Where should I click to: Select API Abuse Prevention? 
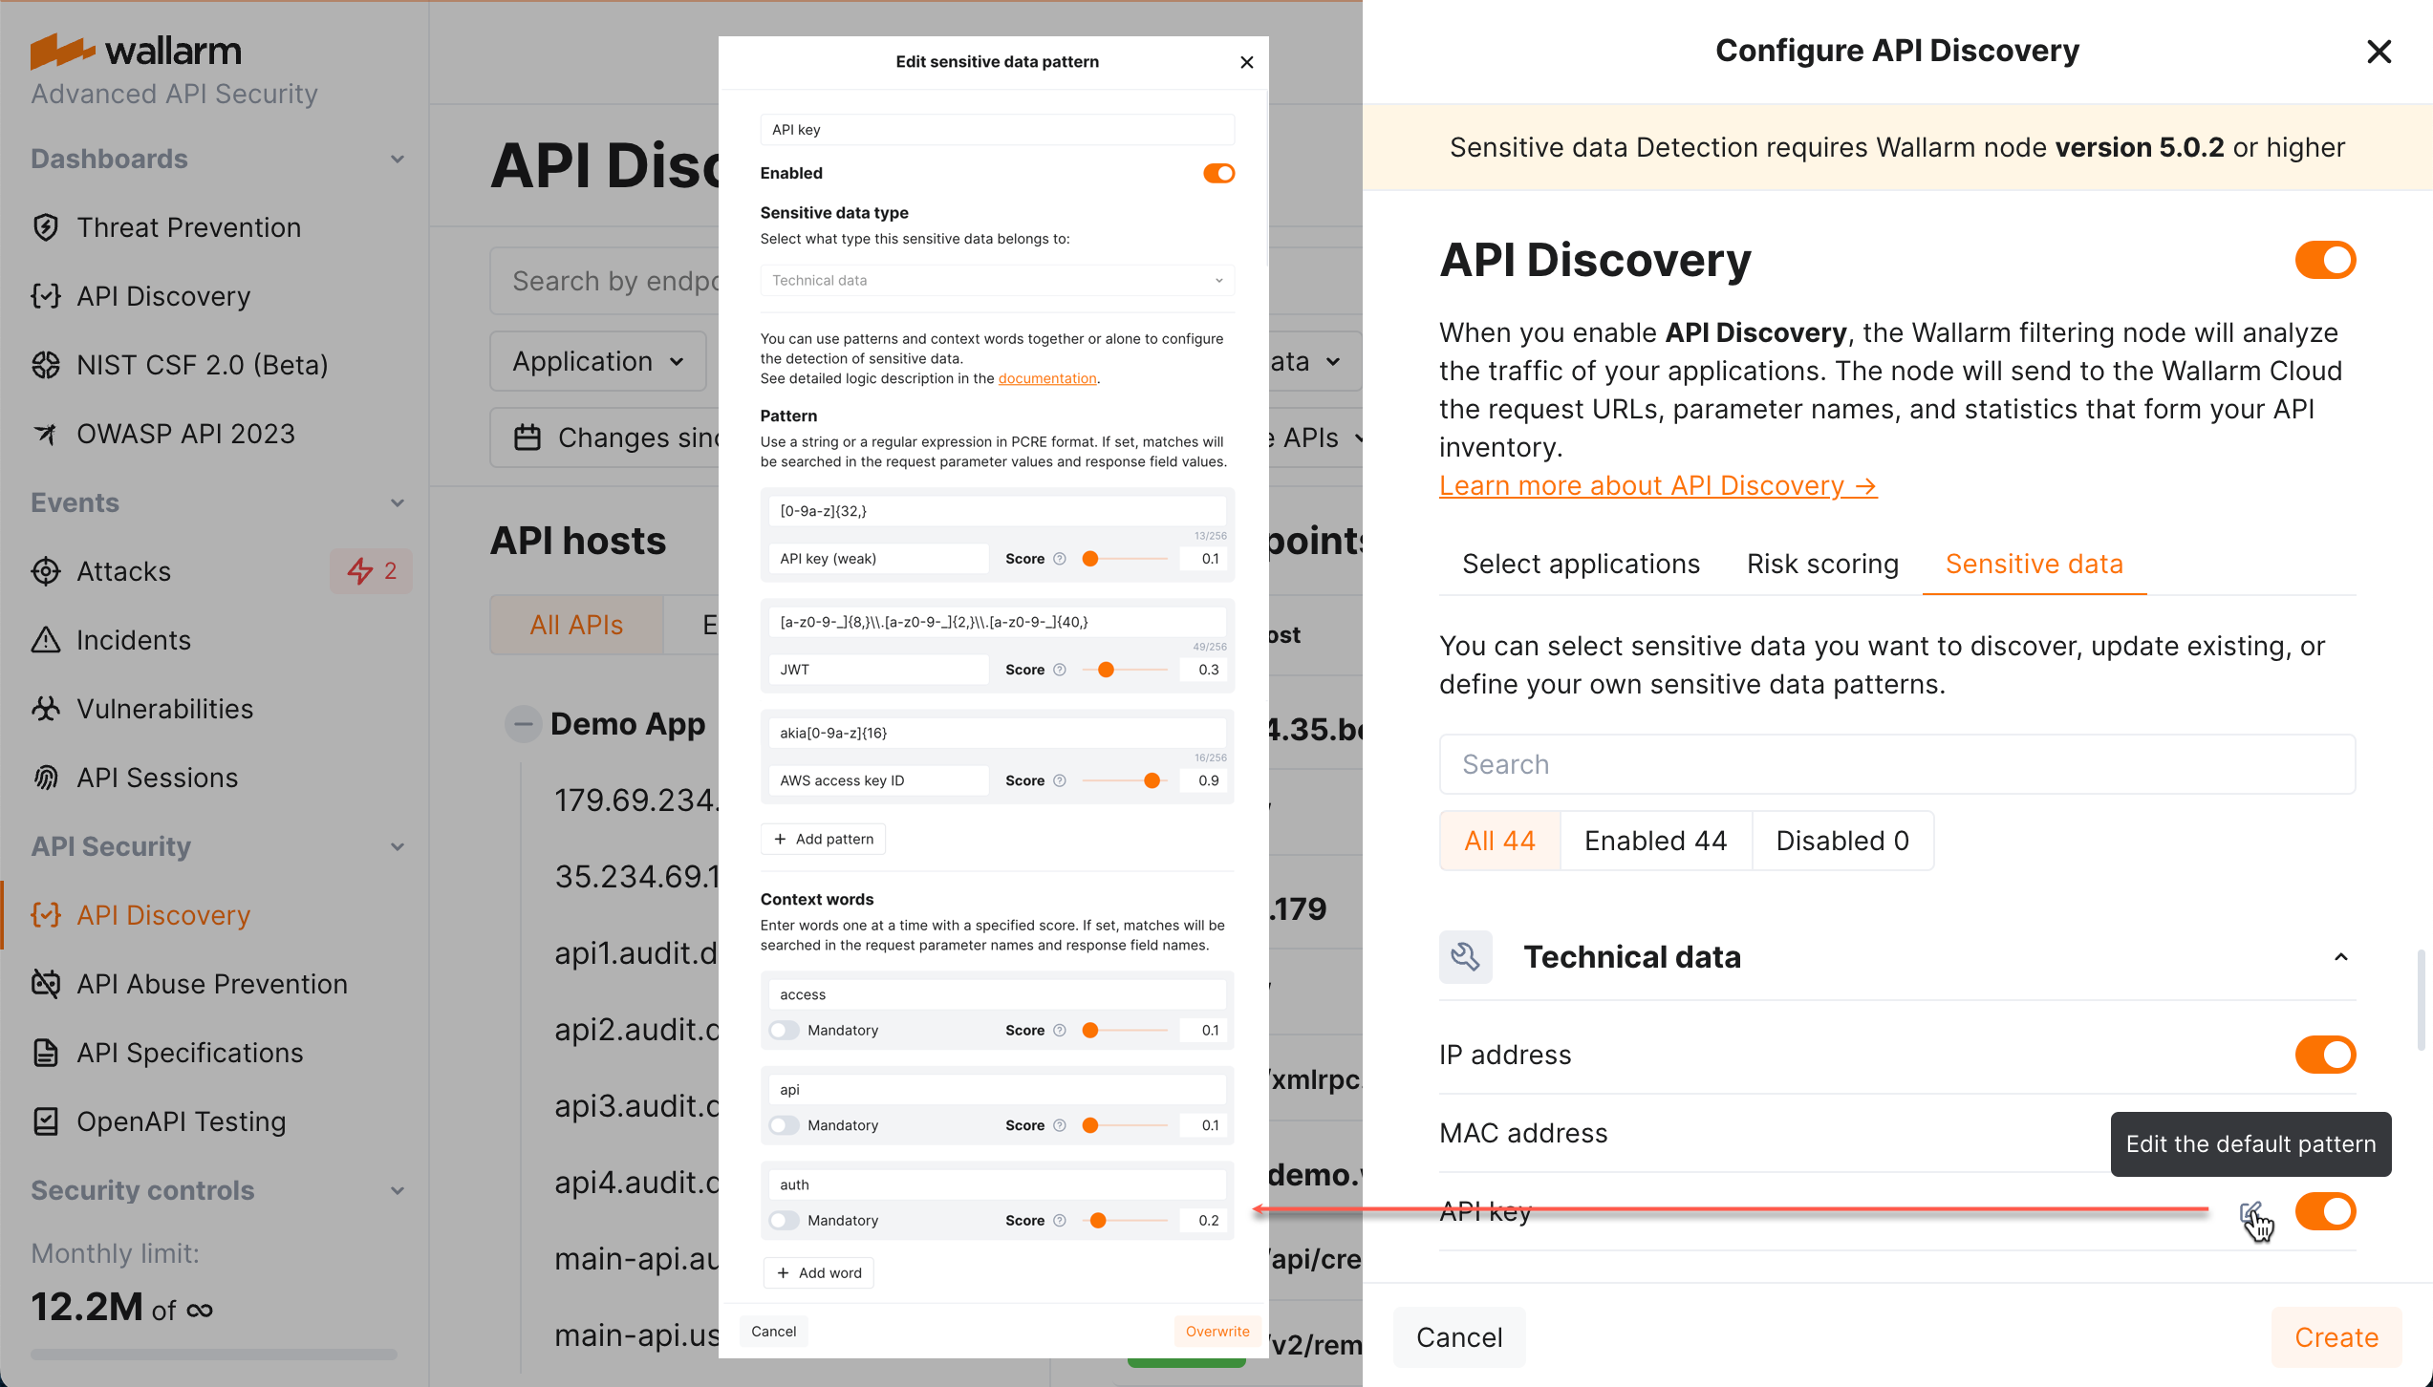pos(212,984)
